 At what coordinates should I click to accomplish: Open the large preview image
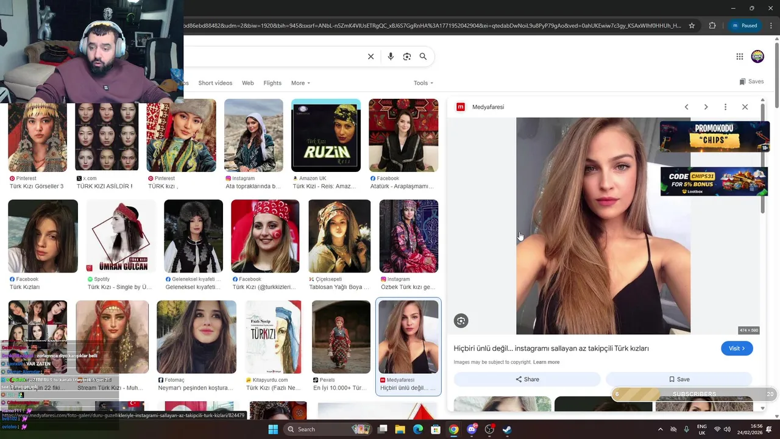[x=603, y=226]
